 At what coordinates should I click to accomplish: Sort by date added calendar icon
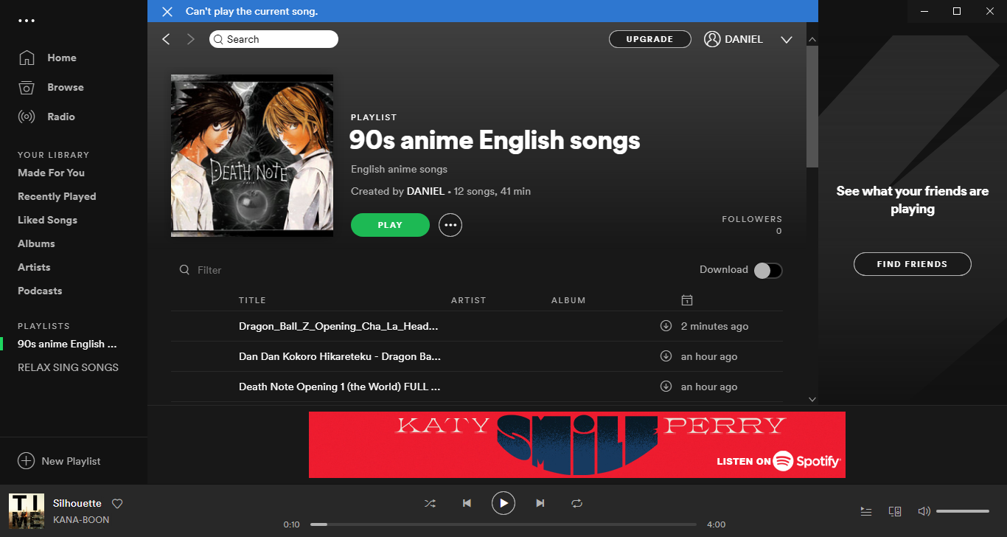686,300
